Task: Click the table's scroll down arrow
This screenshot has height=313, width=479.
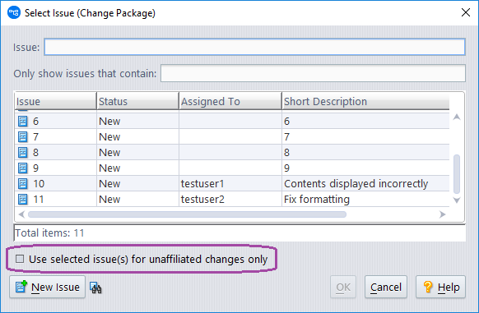Action: click(x=457, y=200)
